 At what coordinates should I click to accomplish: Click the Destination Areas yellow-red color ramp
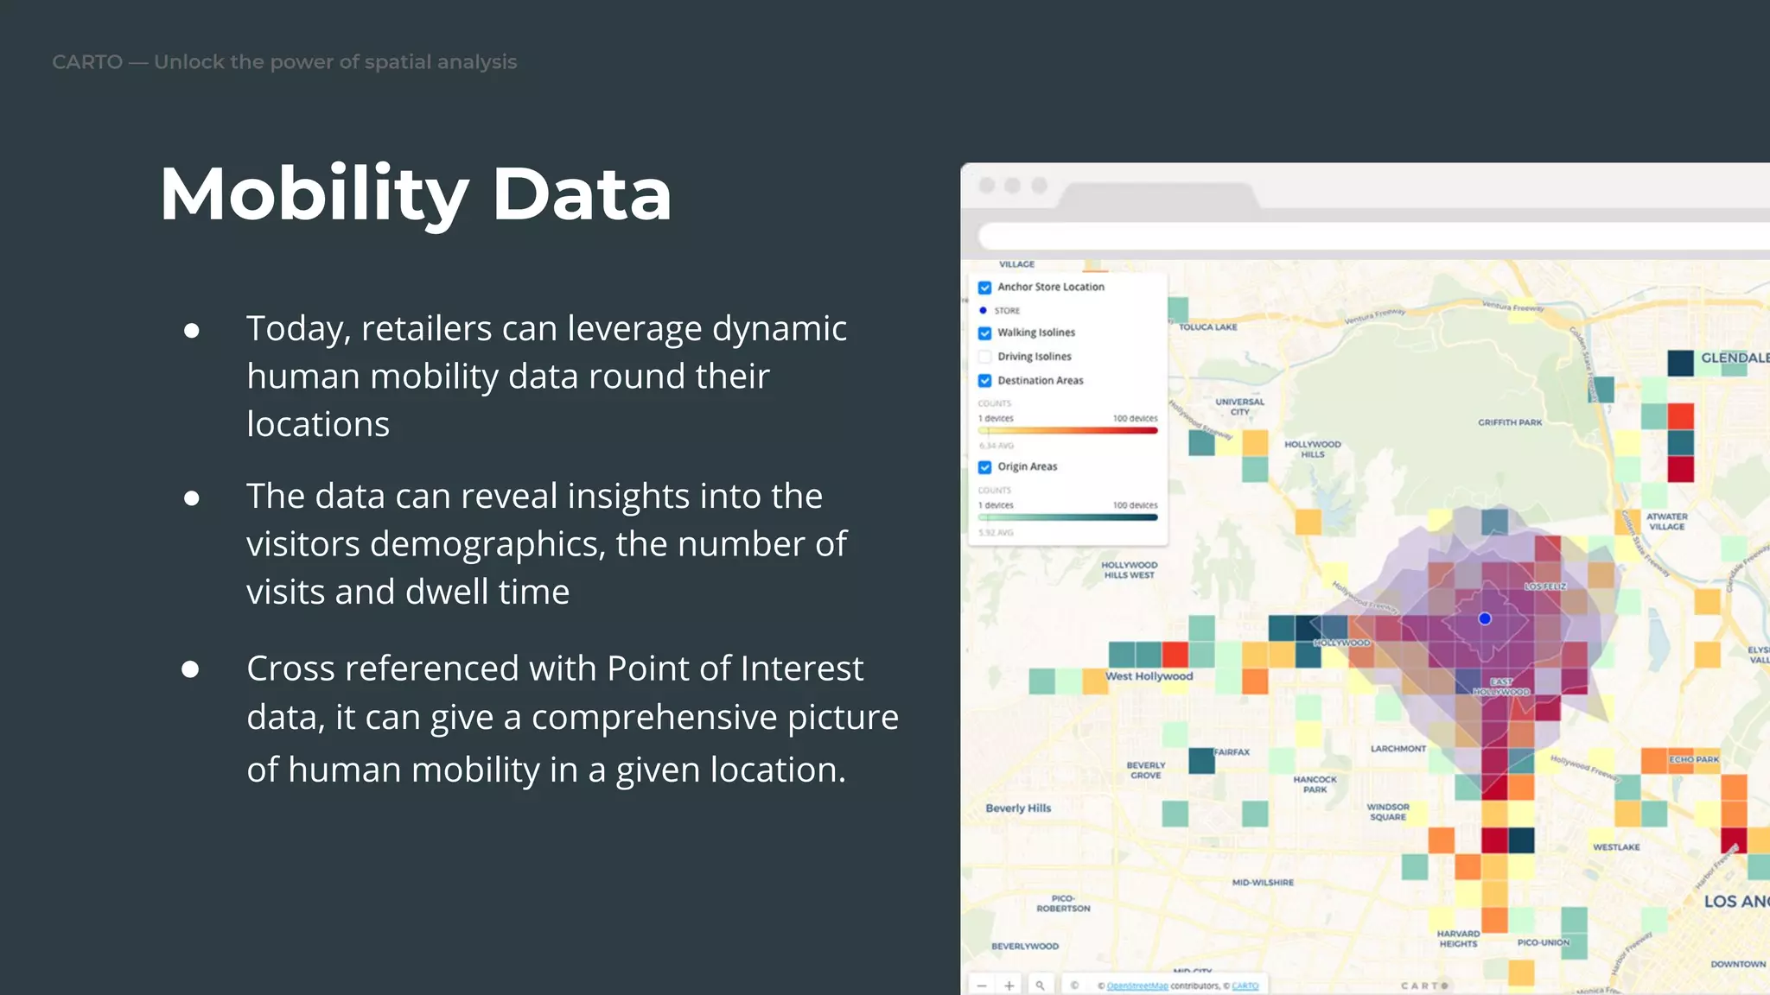click(x=1068, y=430)
